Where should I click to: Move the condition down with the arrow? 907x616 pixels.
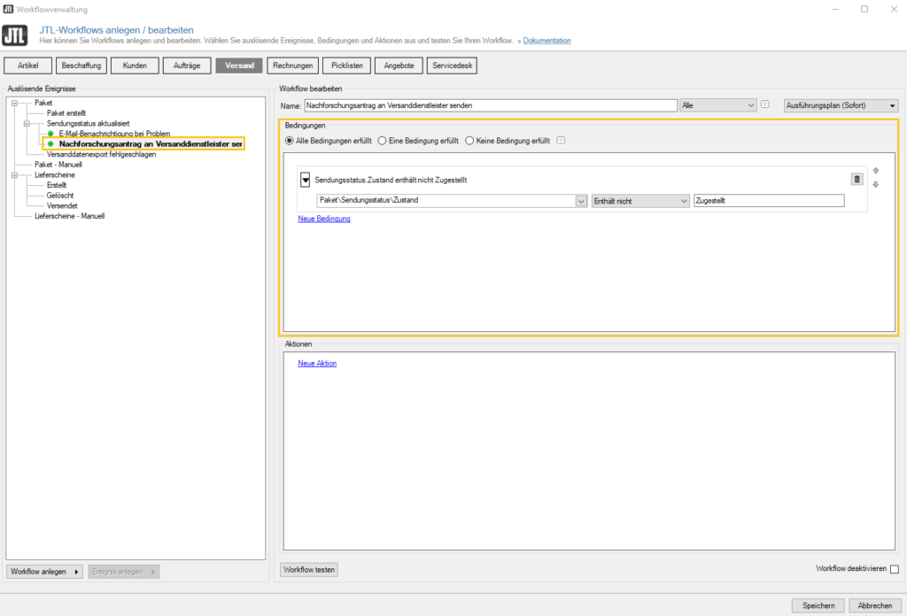876,184
